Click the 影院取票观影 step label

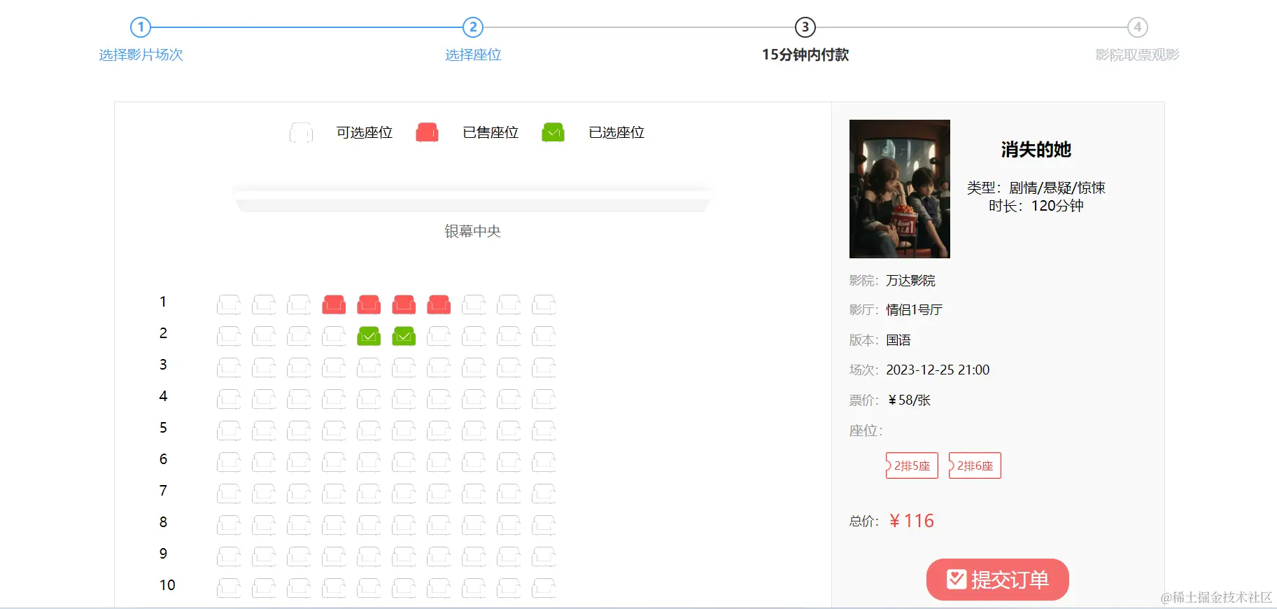tap(1138, 55)
